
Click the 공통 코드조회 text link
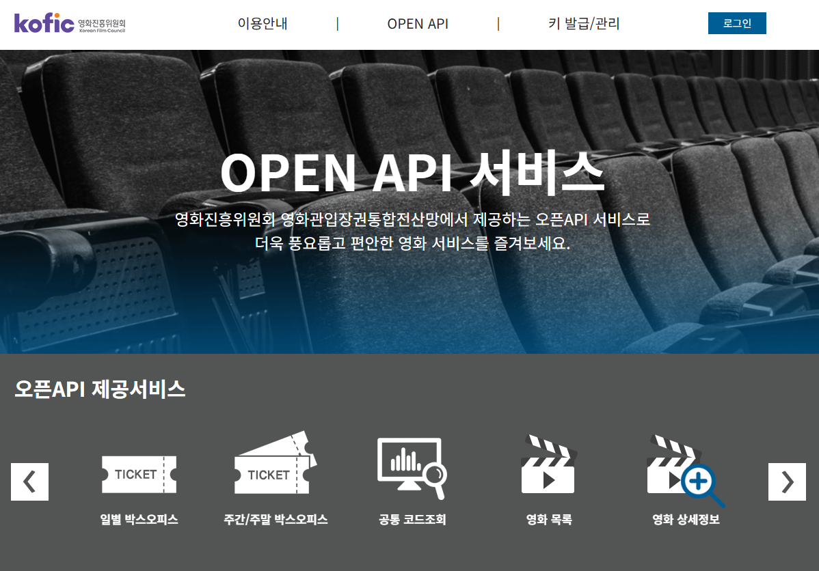(412, 520)
